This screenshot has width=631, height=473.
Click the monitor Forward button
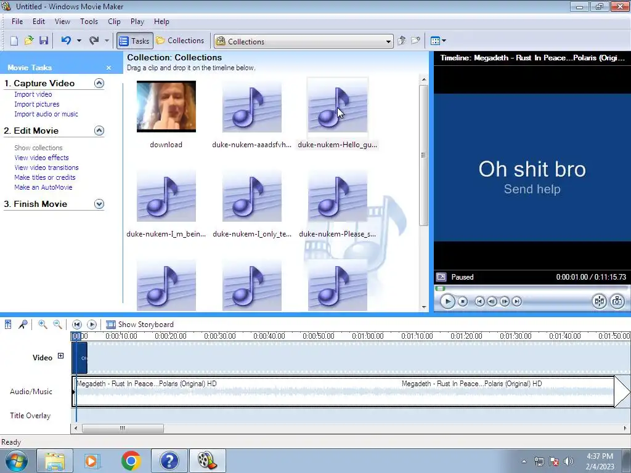coord(517,301)
